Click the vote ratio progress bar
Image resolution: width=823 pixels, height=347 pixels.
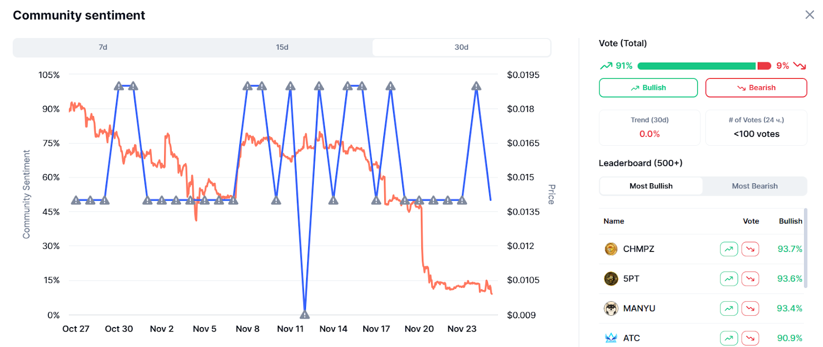pos(704,66)
